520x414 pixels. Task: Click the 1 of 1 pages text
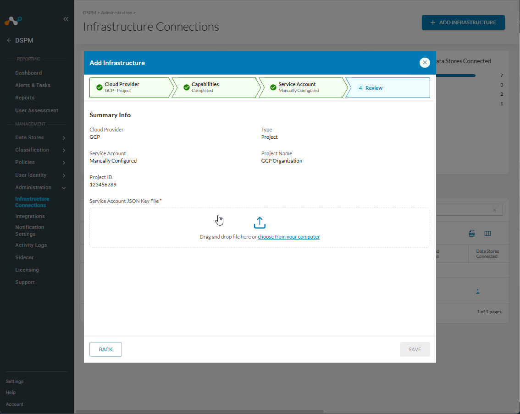tap(489, 312)
